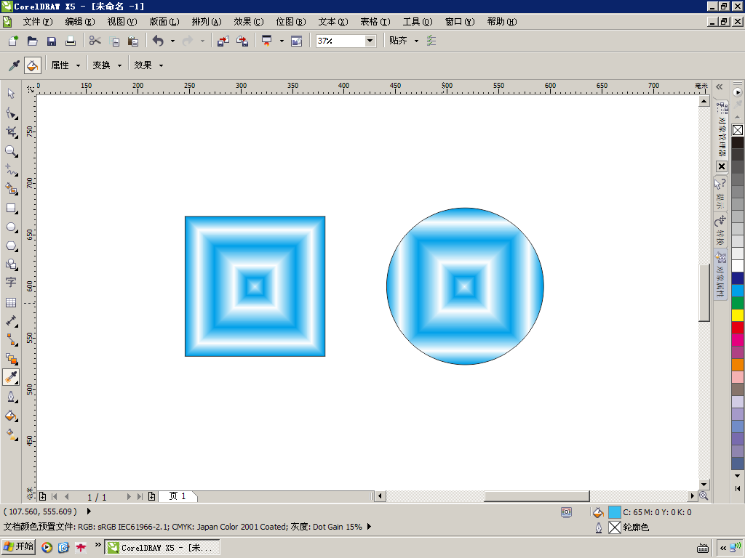
Task: Open the zoom level dropdown
Action: [370, 41]
